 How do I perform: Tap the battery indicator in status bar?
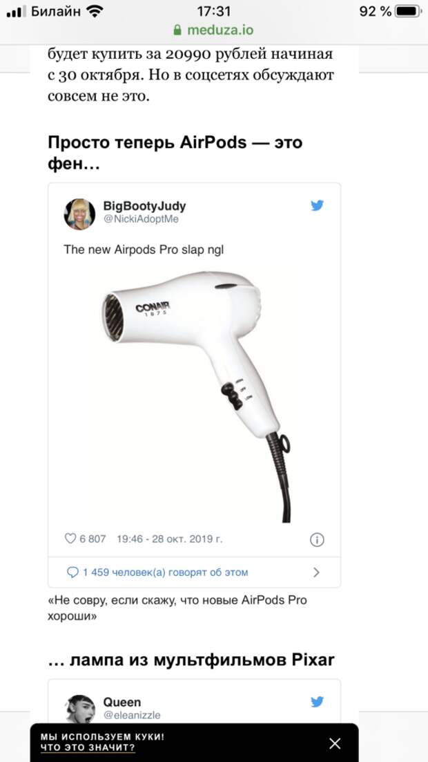407,11
